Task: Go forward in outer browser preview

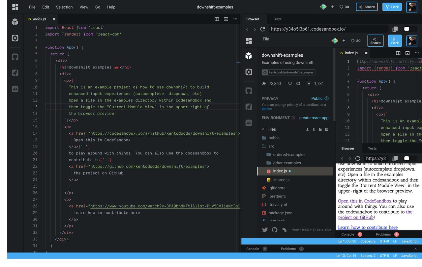Action: tap(255, 29)
